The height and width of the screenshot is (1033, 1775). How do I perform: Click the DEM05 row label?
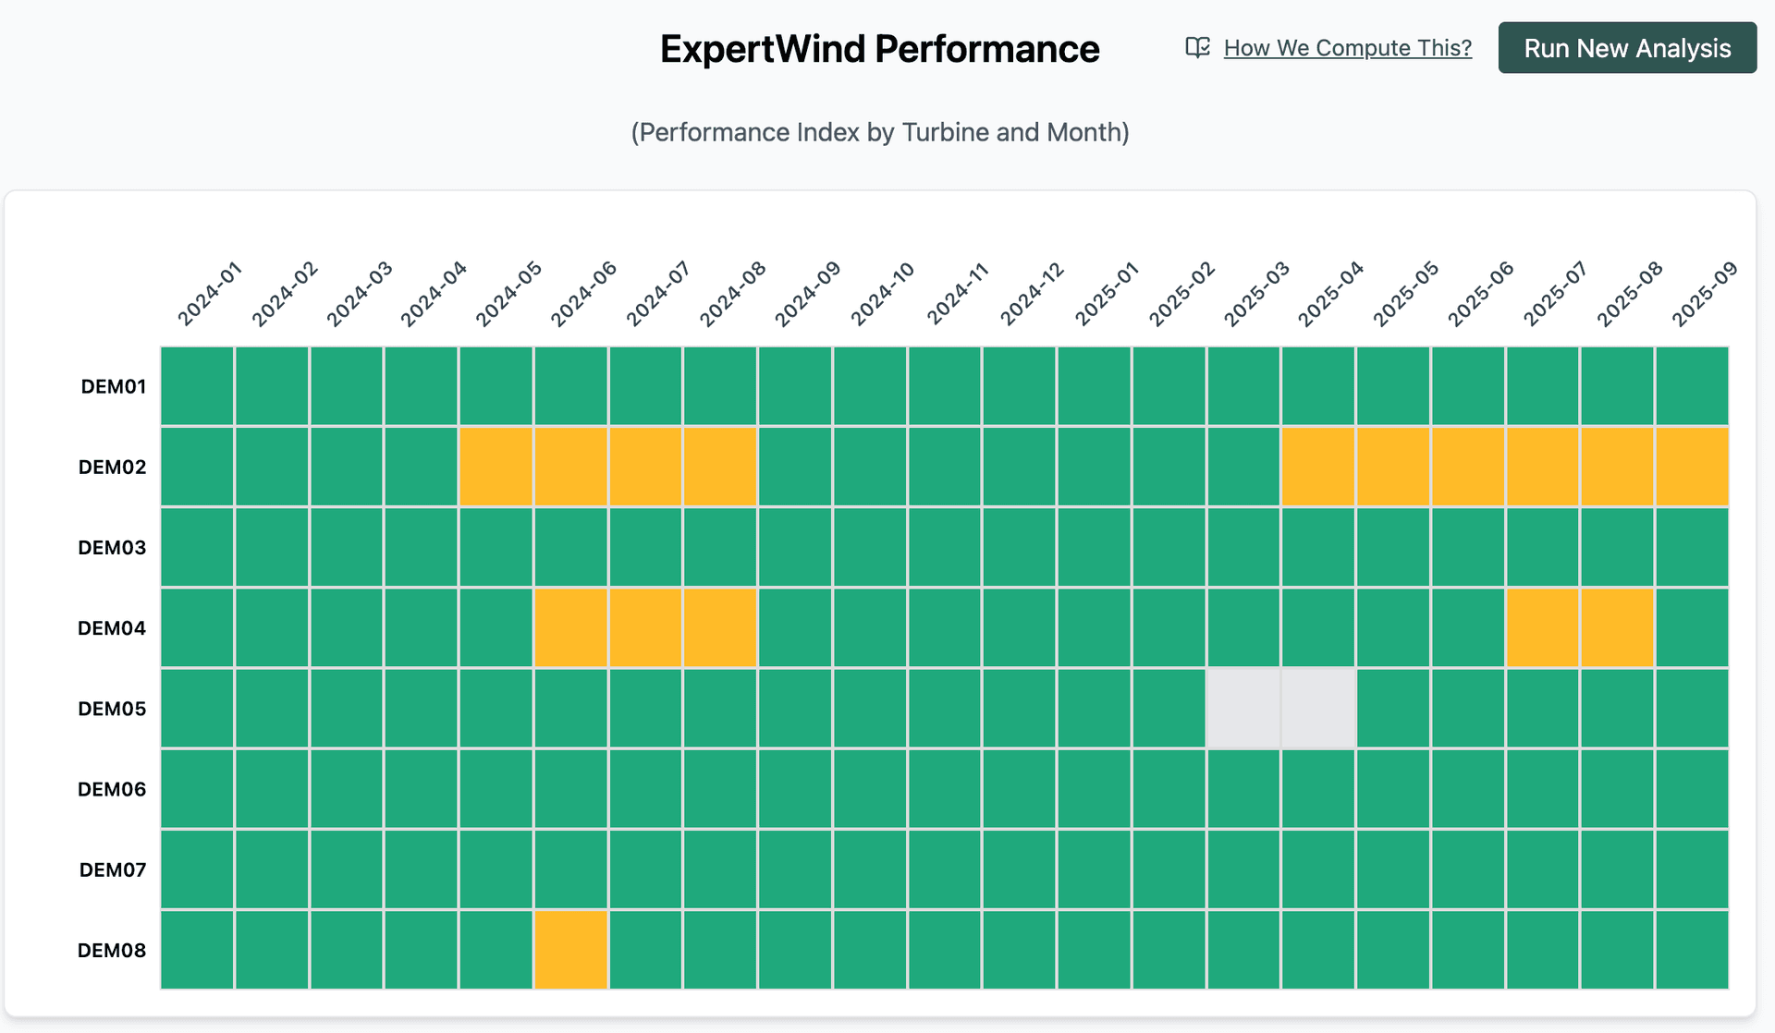click(112, 708)
